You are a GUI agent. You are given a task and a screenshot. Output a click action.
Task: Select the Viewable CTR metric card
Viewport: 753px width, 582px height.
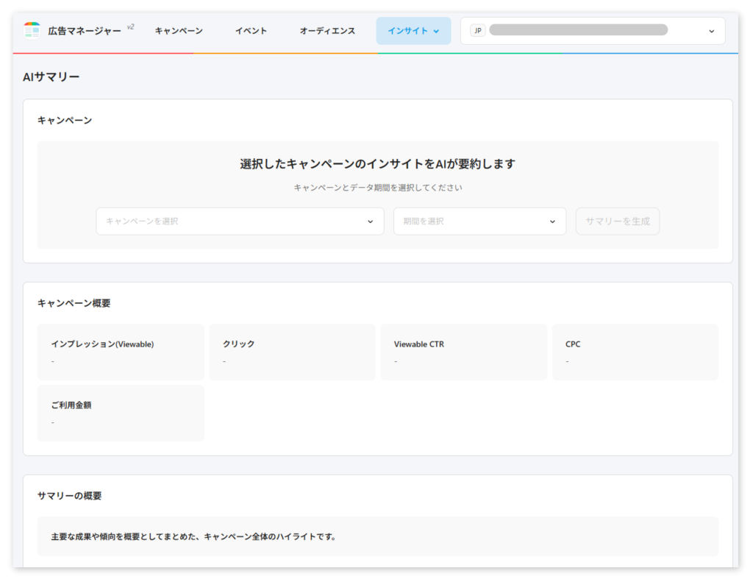tap(463, 352)
